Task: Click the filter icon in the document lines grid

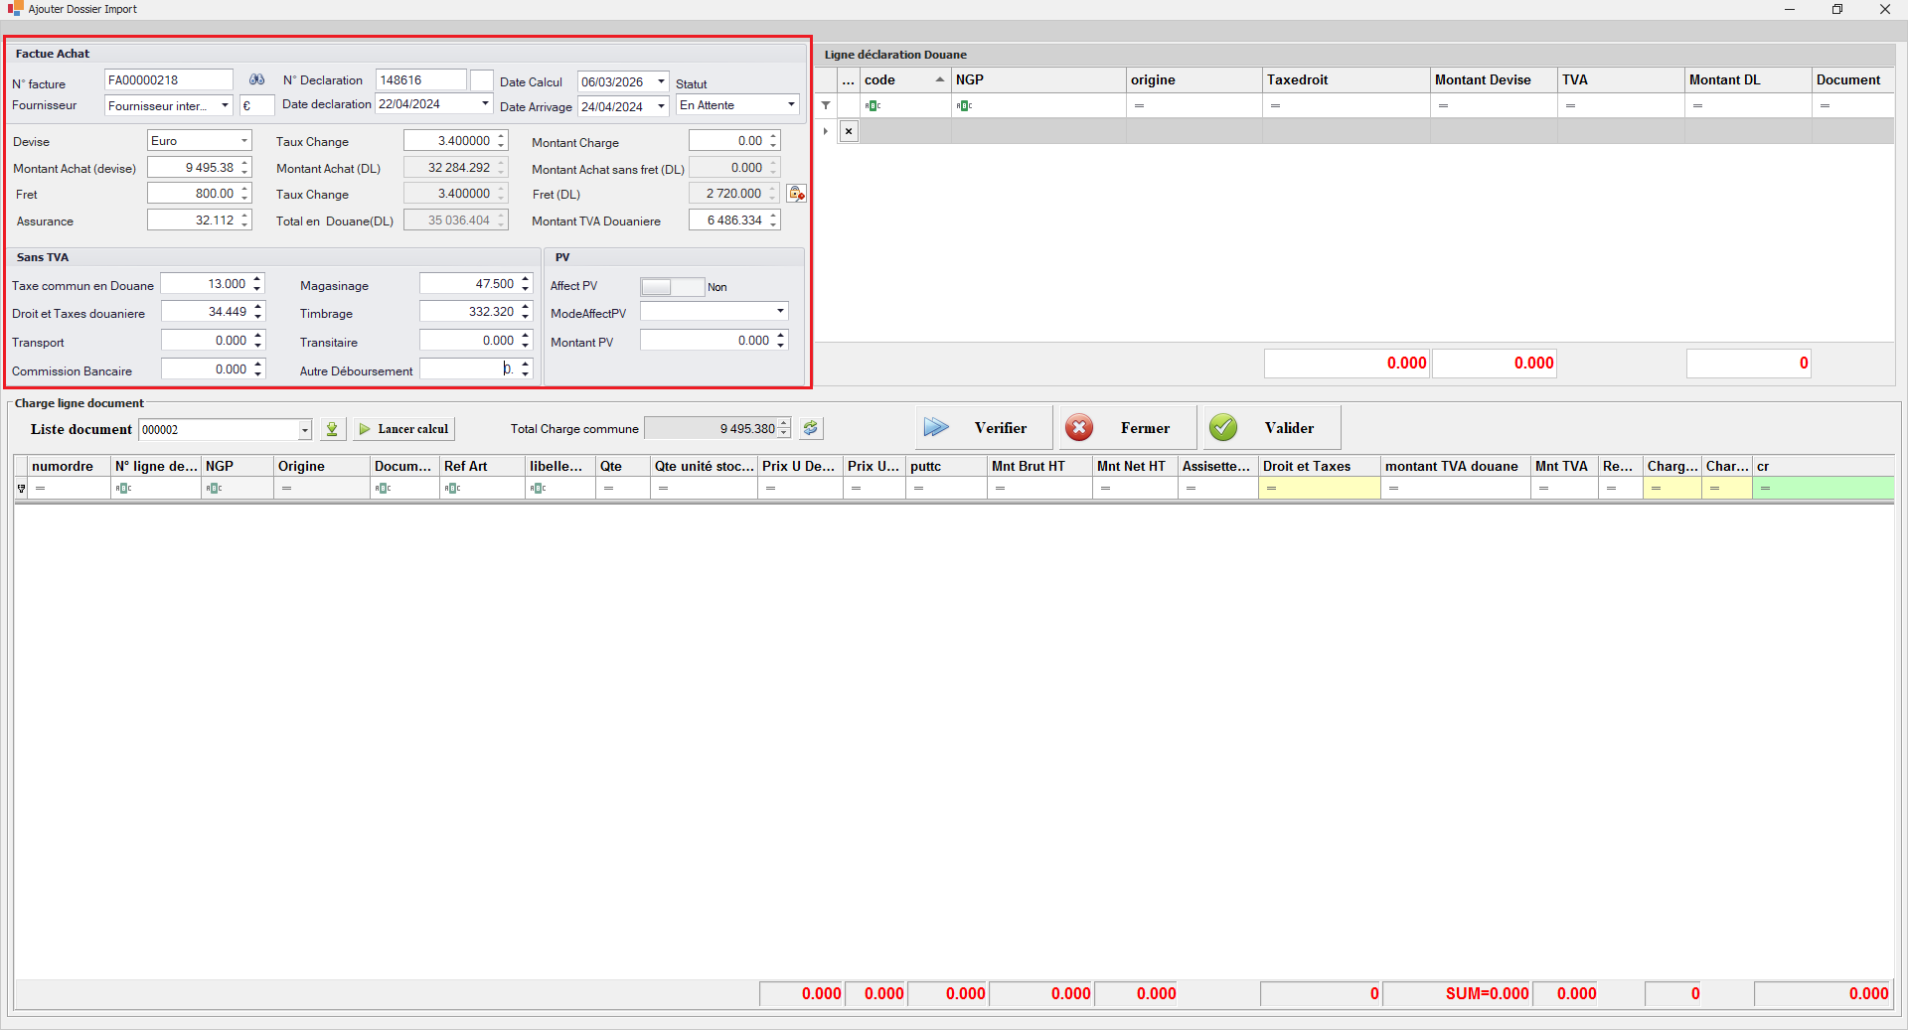Action: [21, 488]
